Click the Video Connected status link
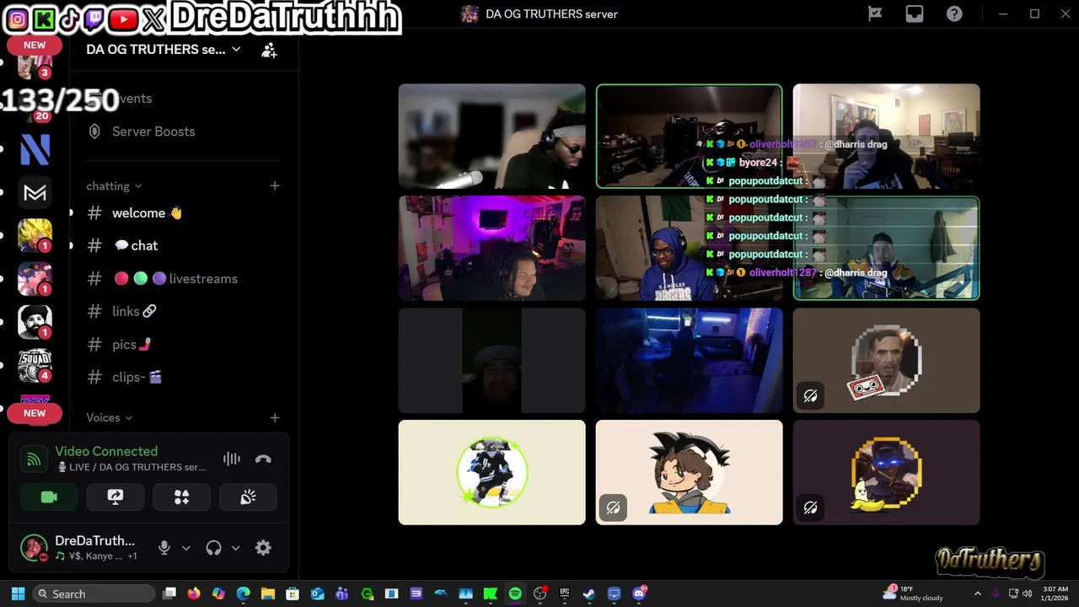The width and height of the screenshot is (1079, 607). (106, 452)
